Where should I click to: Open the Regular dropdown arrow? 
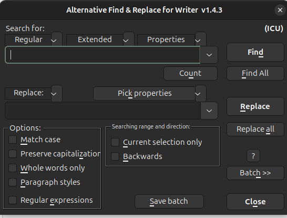[x=57, y=39]
